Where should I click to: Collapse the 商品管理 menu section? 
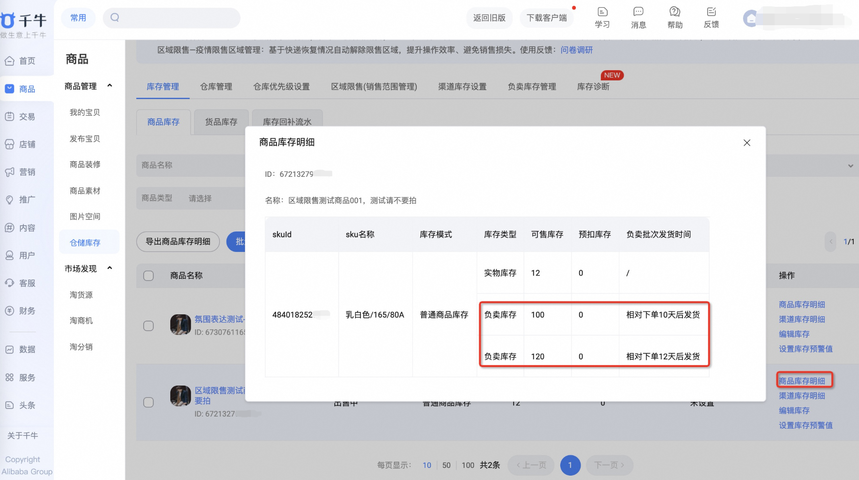[x=110, y=86]
